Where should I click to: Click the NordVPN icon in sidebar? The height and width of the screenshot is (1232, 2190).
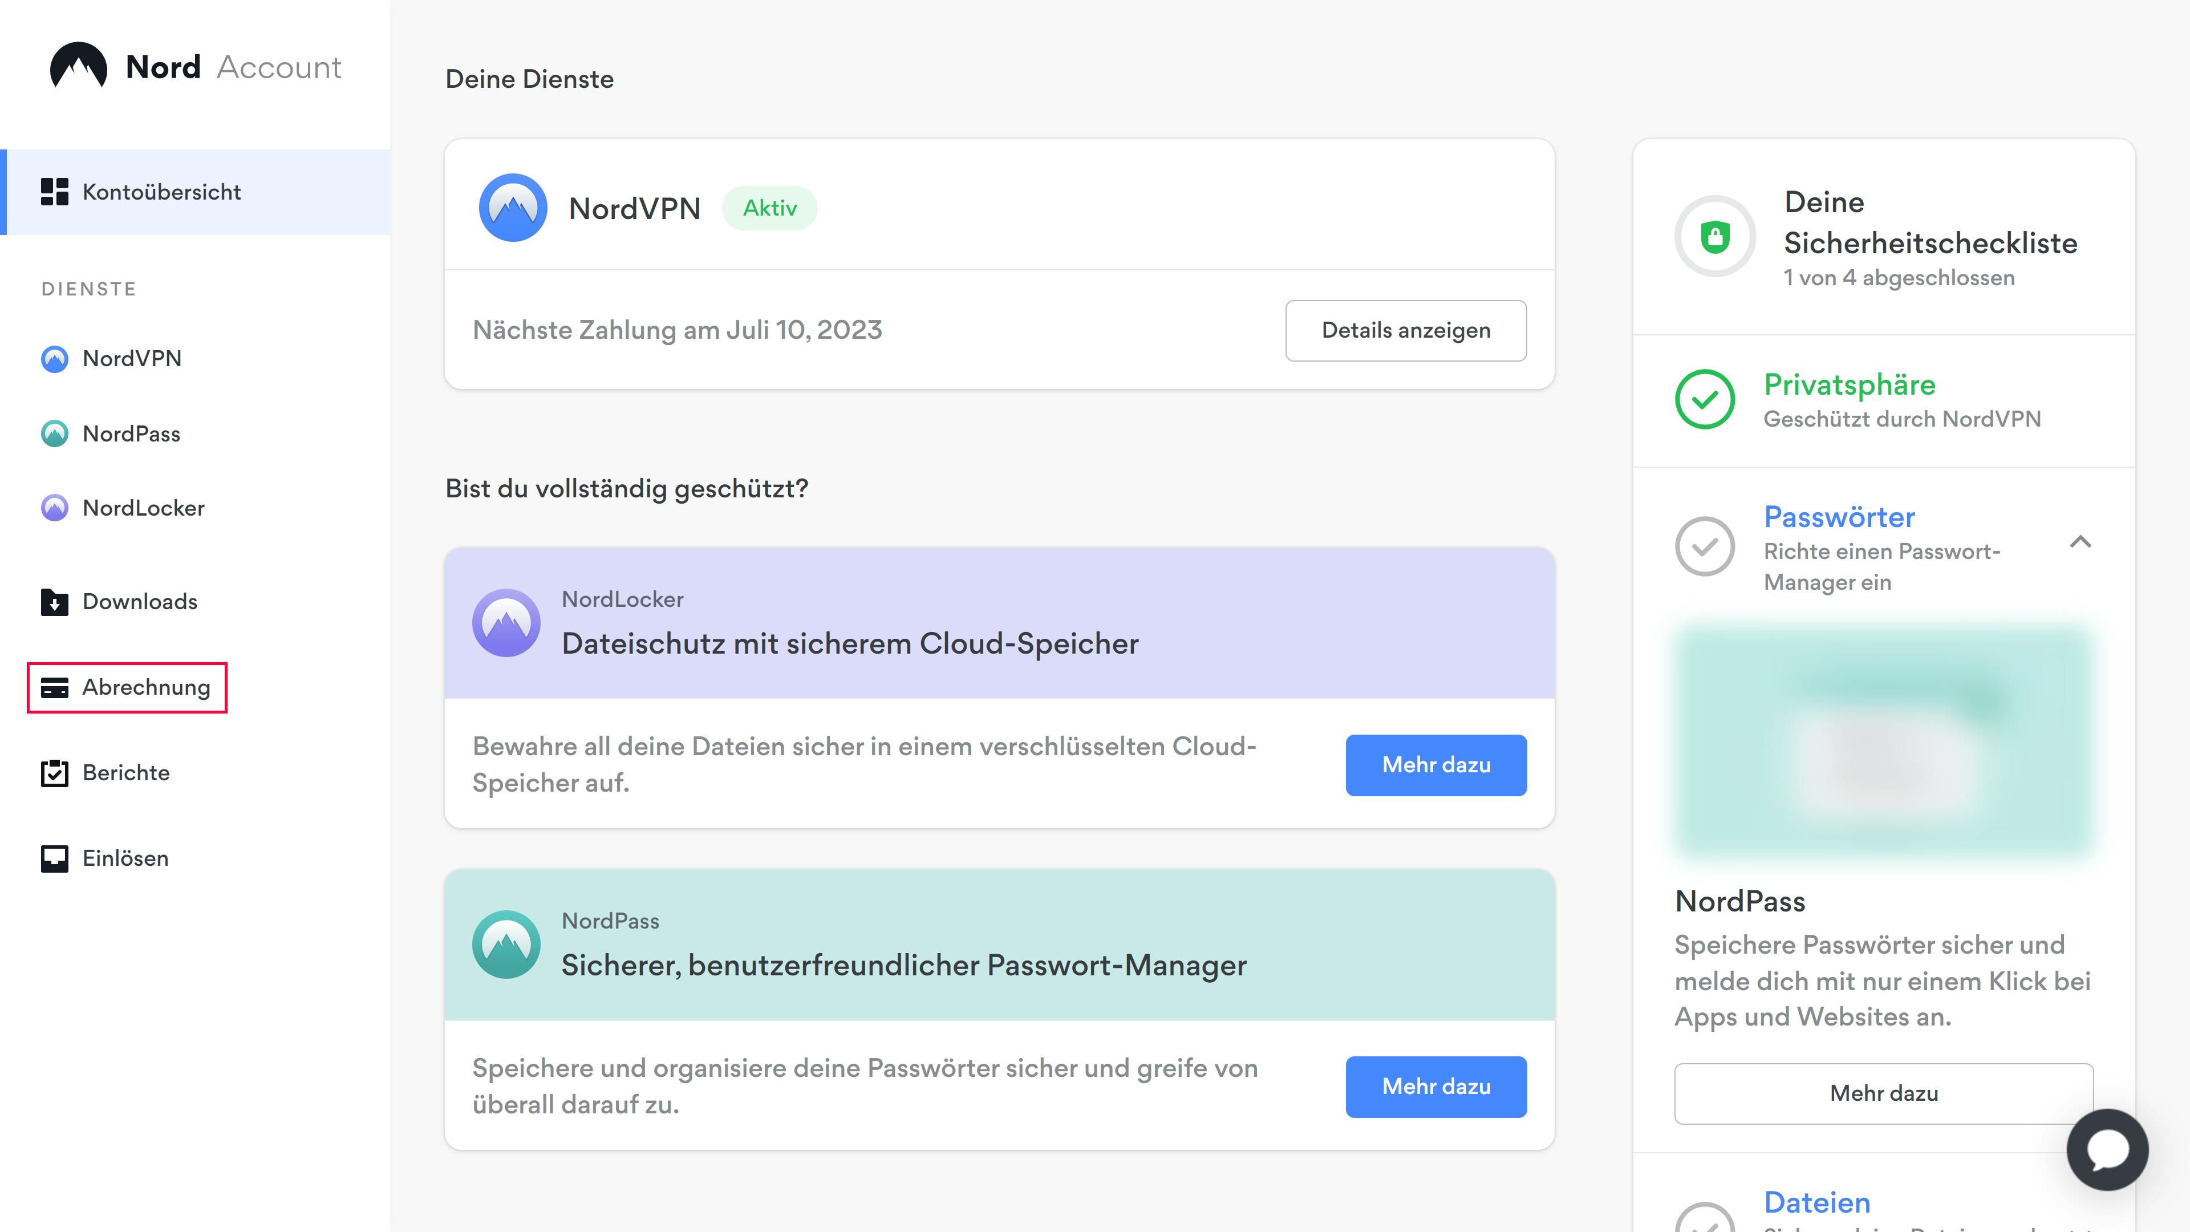pyautogui.click(x=54, y=359)
